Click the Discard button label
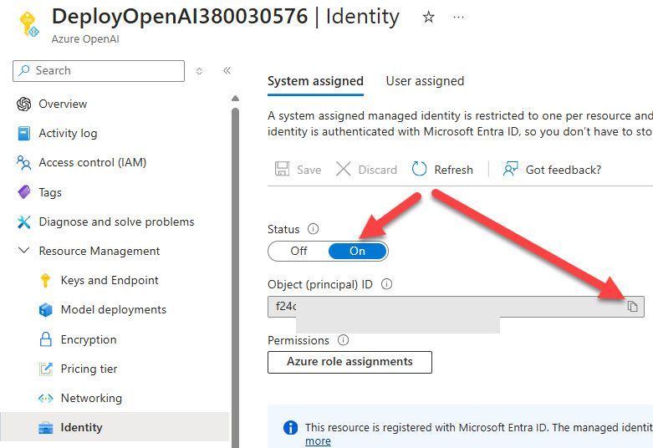Viewport: 653px width, 448px height. [377, 170]
